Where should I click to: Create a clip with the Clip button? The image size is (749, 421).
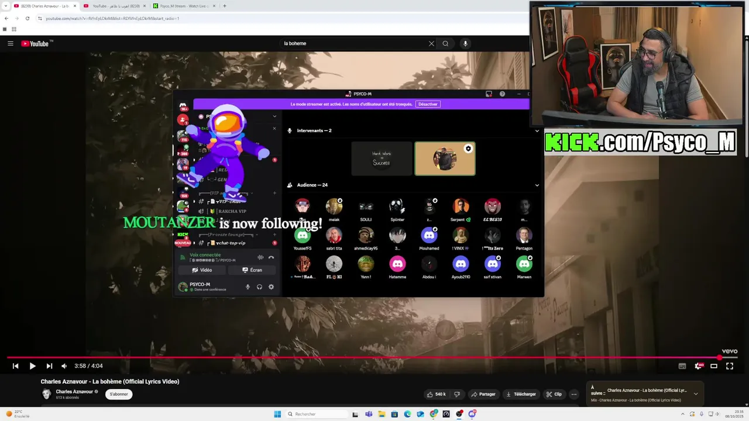click(554, 394)
